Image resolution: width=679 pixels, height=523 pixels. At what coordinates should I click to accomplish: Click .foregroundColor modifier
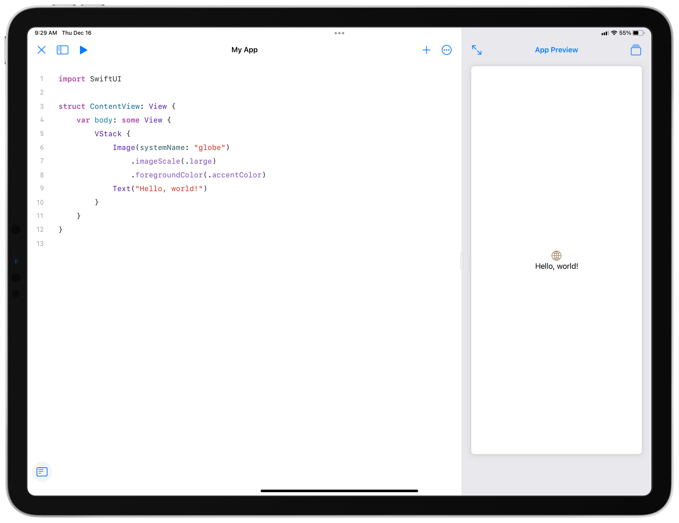[x=167, y=175]
